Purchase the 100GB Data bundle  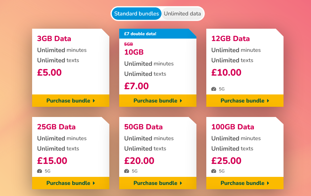tap(245, 183)
